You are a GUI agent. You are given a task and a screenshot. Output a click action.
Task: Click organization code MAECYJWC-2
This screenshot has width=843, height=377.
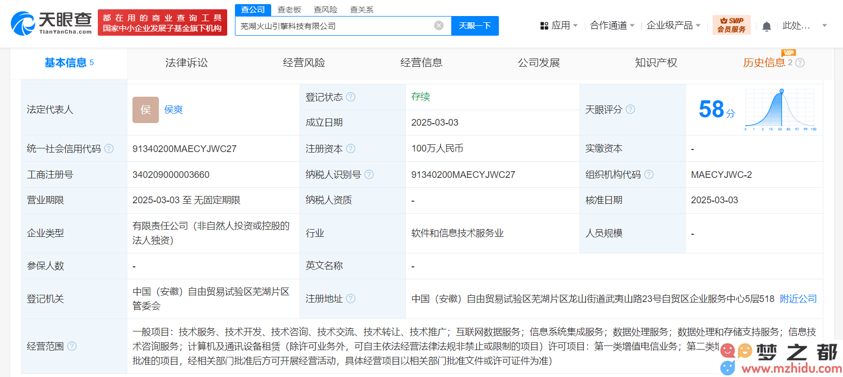(x=721, y=175)
